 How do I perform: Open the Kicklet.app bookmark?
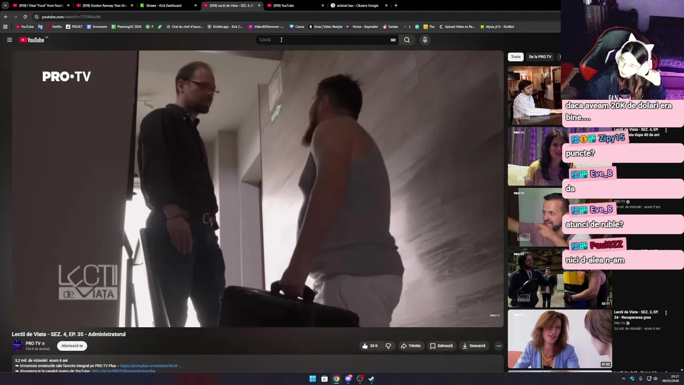point(225,26)
